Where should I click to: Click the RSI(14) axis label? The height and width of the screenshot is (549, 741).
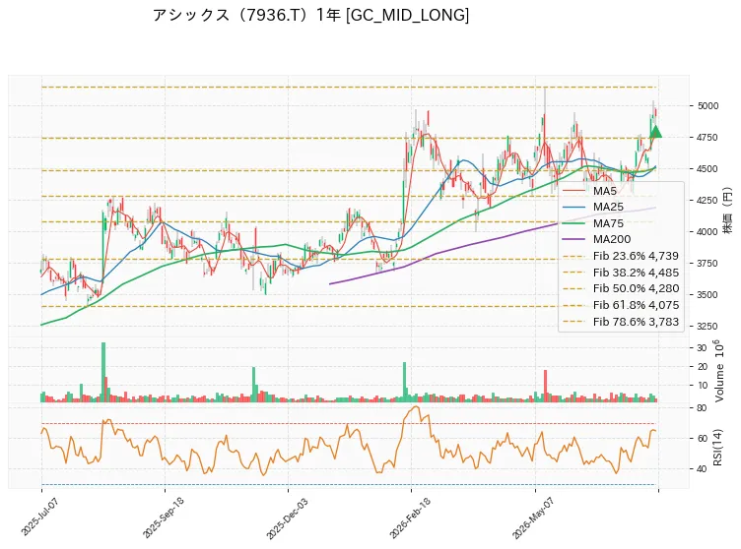click(x=717, y=447)
